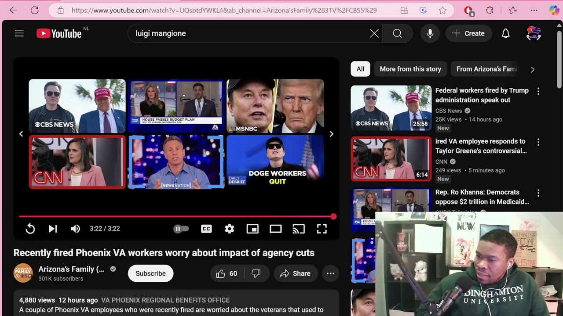Viewport: 563px width, 316px height.
Task: Mute the video volume
Action: tap(76, 229)
